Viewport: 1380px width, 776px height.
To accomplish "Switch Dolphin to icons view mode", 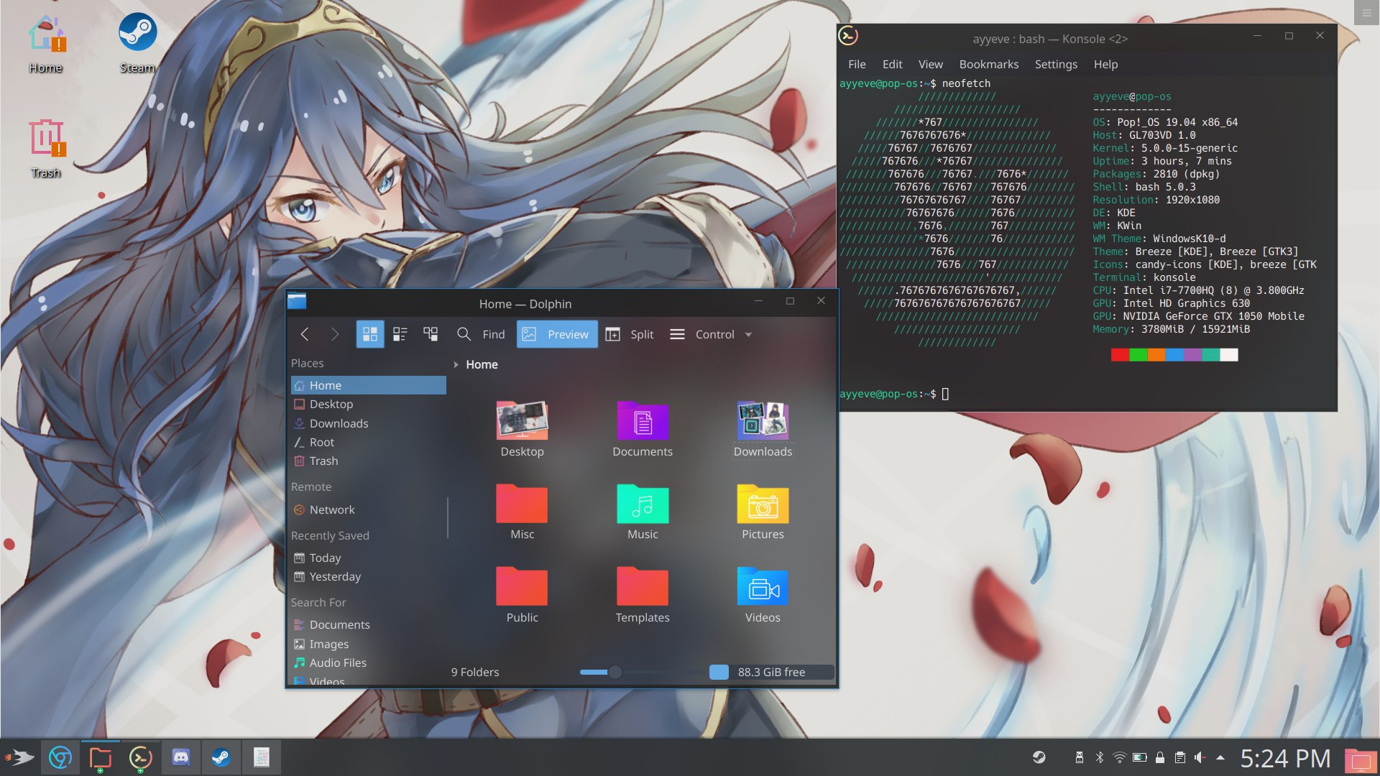I will pyautogui.click(x=370, y=334).
